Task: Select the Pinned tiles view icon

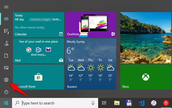Action: click(6, 19)
